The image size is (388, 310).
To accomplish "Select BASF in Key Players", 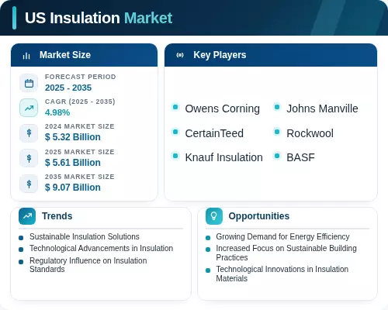I will coord(300,157).
